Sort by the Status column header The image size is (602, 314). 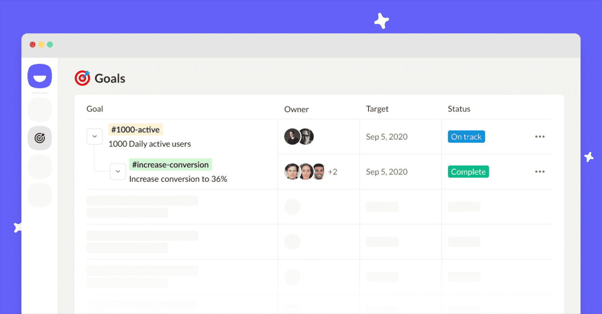tap(459, 109)
